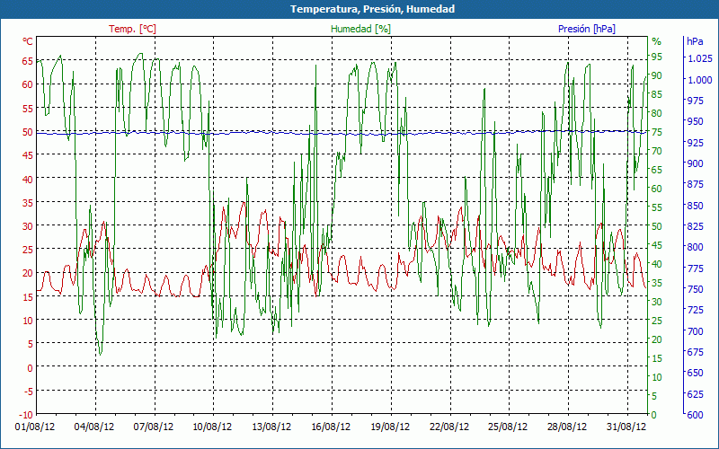This screenshot has width=719, height=449.
Task: Click the '600' tick on the pressure axis
Action: pos(695,415)
